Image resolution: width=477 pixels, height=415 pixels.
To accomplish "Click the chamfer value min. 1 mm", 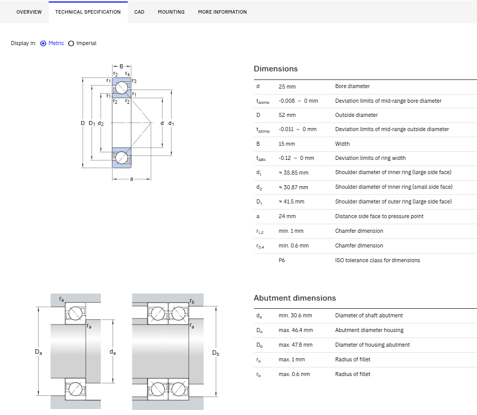I will pyautogui.click(x=291, y=231).
